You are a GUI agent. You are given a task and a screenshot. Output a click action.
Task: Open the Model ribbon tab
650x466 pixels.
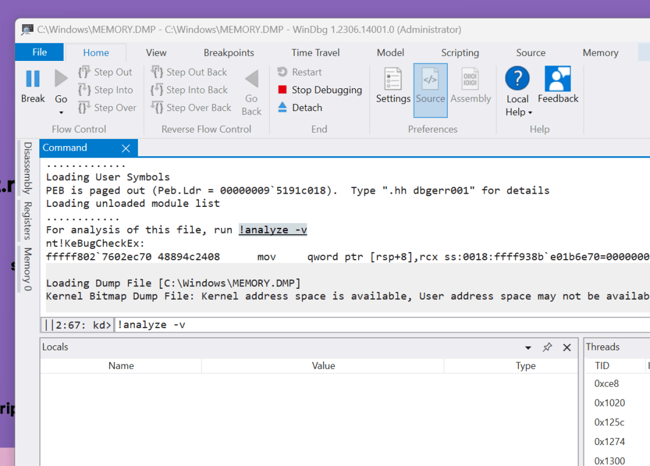pyautogui.click(x=390, y=53)
